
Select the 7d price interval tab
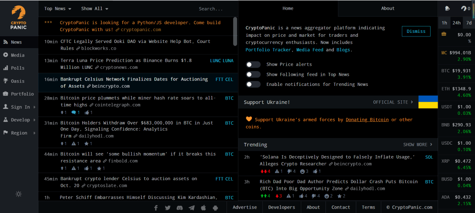point(469,23)
